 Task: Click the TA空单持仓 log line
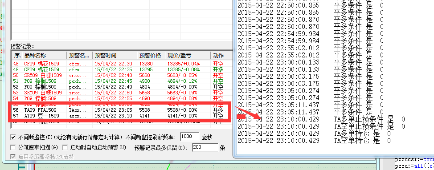tap(314, 141)
